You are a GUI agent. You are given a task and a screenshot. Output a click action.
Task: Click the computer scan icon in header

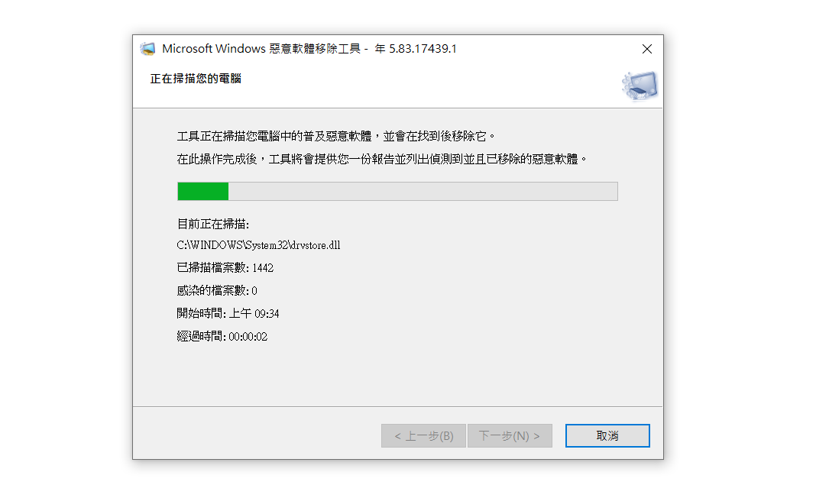pos(640,86)
